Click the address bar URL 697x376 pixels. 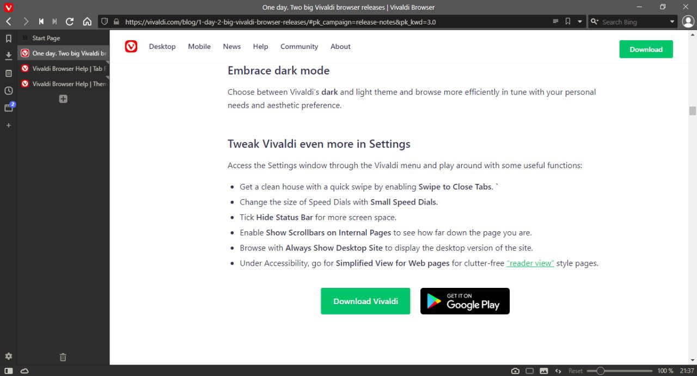coord(280,22)
